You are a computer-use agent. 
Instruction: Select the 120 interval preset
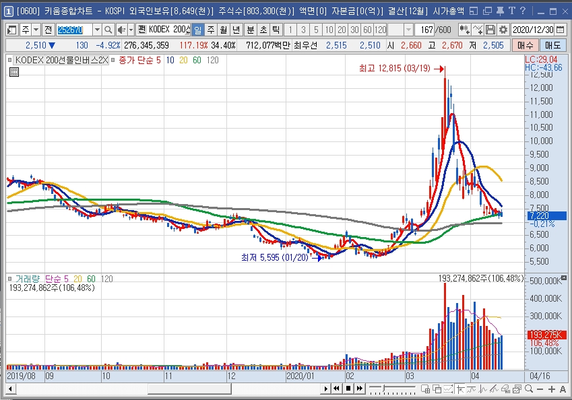point(380,30)
